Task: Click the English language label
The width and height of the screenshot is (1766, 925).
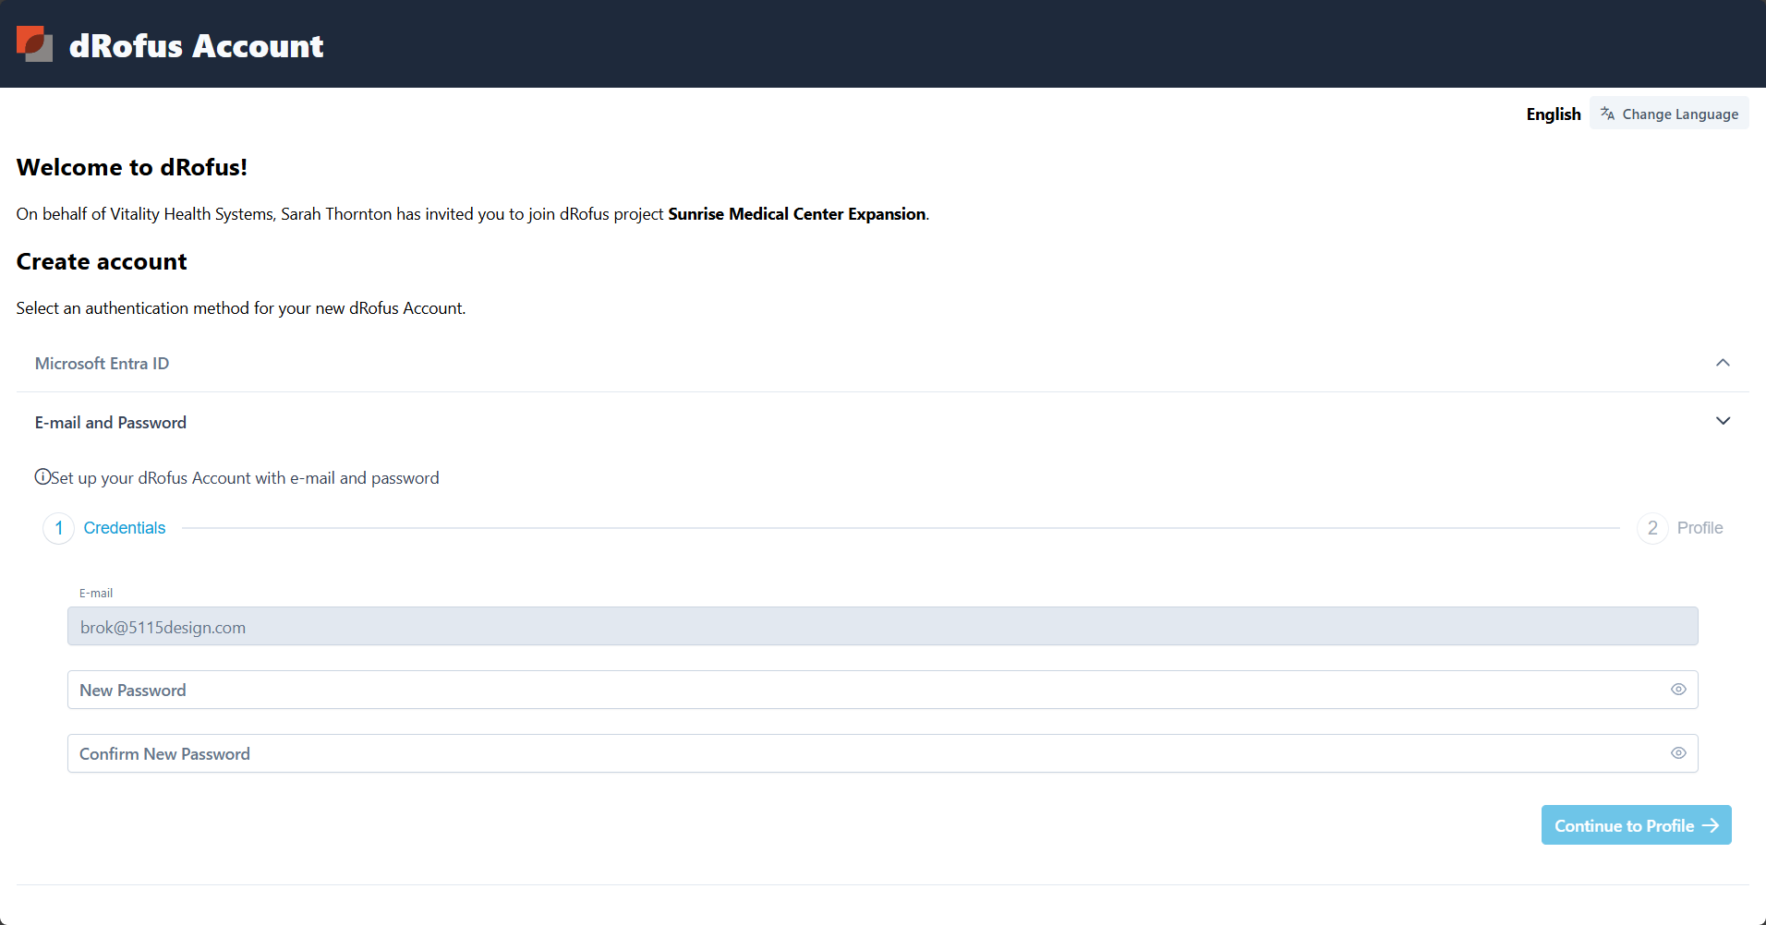Action: click(1554, 114)
